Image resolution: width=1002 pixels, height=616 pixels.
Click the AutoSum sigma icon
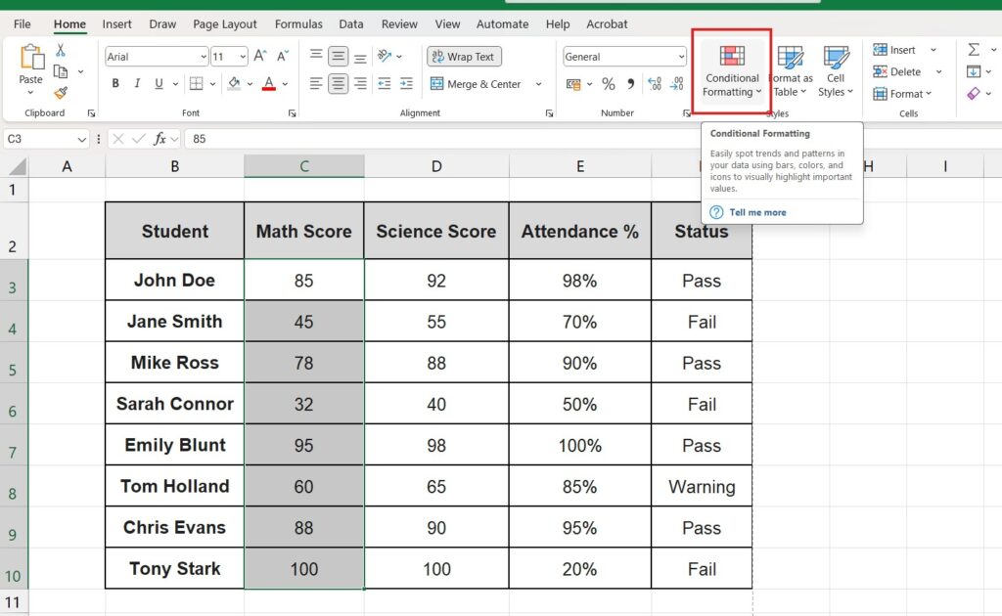click(974, 50)
